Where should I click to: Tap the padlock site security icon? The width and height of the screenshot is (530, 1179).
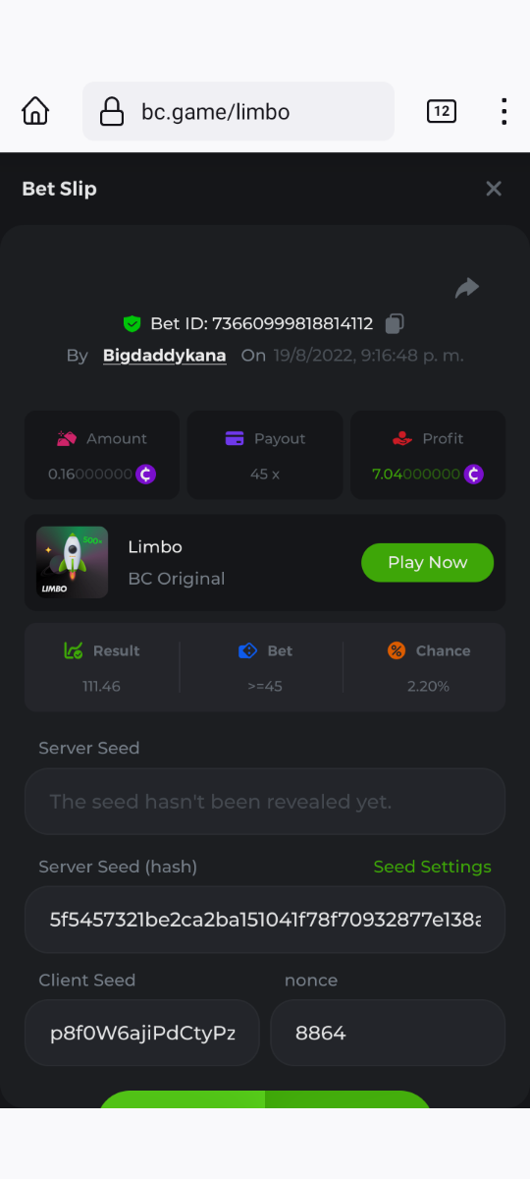113,111
